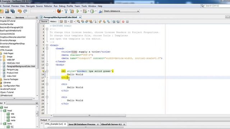Open the Window menu

(92, 6)
